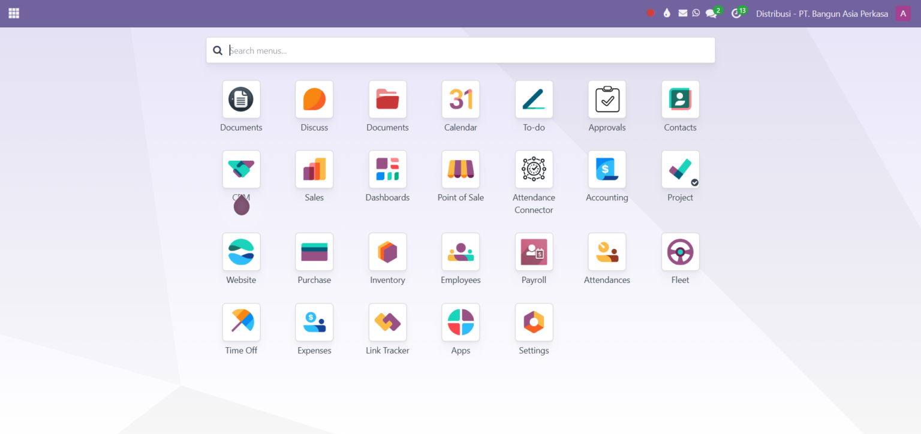
Task: Open the Fleet application
Action: (x=680, y=252)
